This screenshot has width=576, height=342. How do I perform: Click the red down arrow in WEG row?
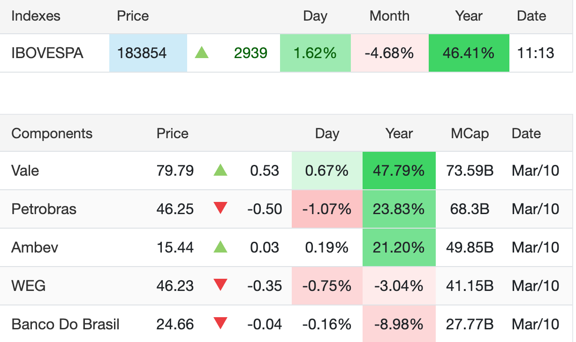click(220, 285)
